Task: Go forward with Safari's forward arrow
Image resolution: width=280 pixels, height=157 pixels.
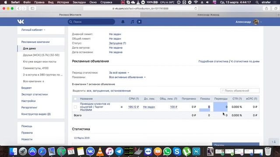Action: [24, 8]
